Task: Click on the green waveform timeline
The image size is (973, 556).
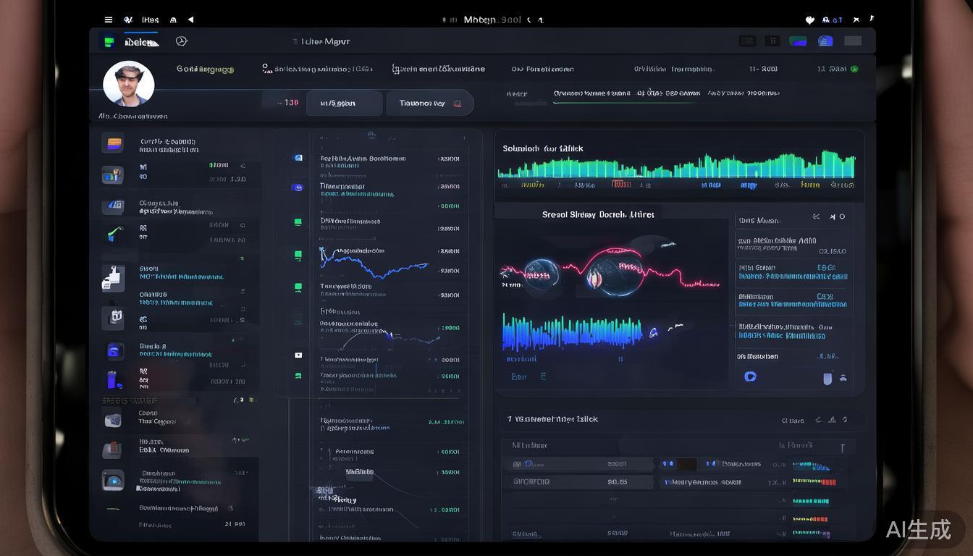Action: pos(675,167)
